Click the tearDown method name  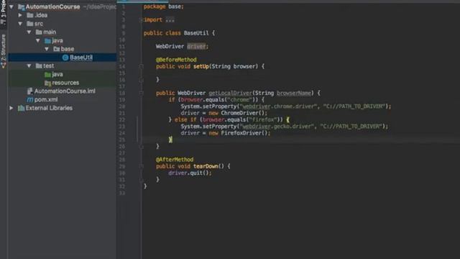tap(206, 166)
